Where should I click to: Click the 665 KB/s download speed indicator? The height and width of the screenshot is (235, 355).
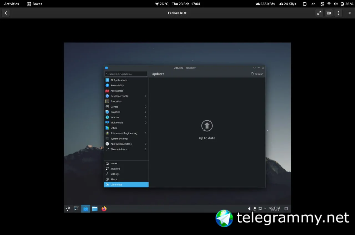[x=265, y=4]
